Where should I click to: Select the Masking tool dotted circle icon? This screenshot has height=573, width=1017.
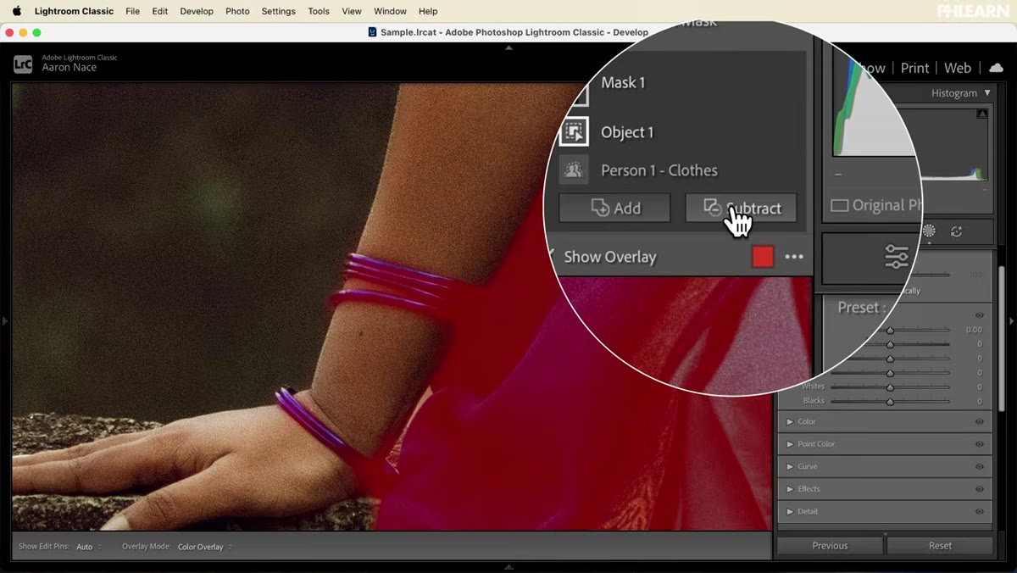[929, 231]
